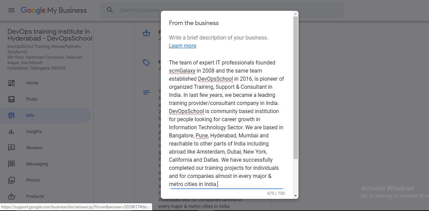Screen dimensions: 429x211
Task: Click the "675 / 750" character counter
Action: (276, 193)
